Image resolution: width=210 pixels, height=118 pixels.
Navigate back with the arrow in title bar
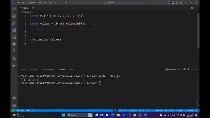click(66, 3)
